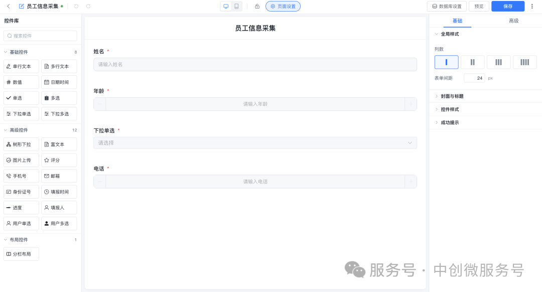
Task: Open 页面设置 page settings
Action: [283, 6]
